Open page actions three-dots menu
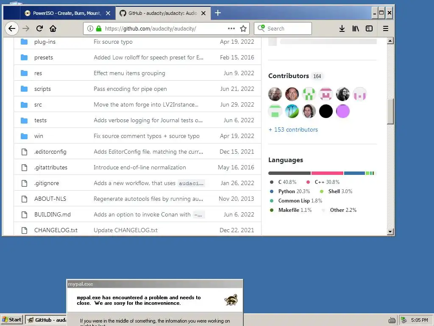This screenshot has width=434, height=326. point(231,28)
